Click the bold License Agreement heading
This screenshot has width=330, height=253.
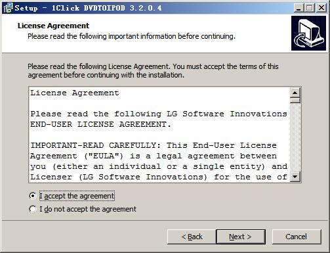click(x=53, y=26)
